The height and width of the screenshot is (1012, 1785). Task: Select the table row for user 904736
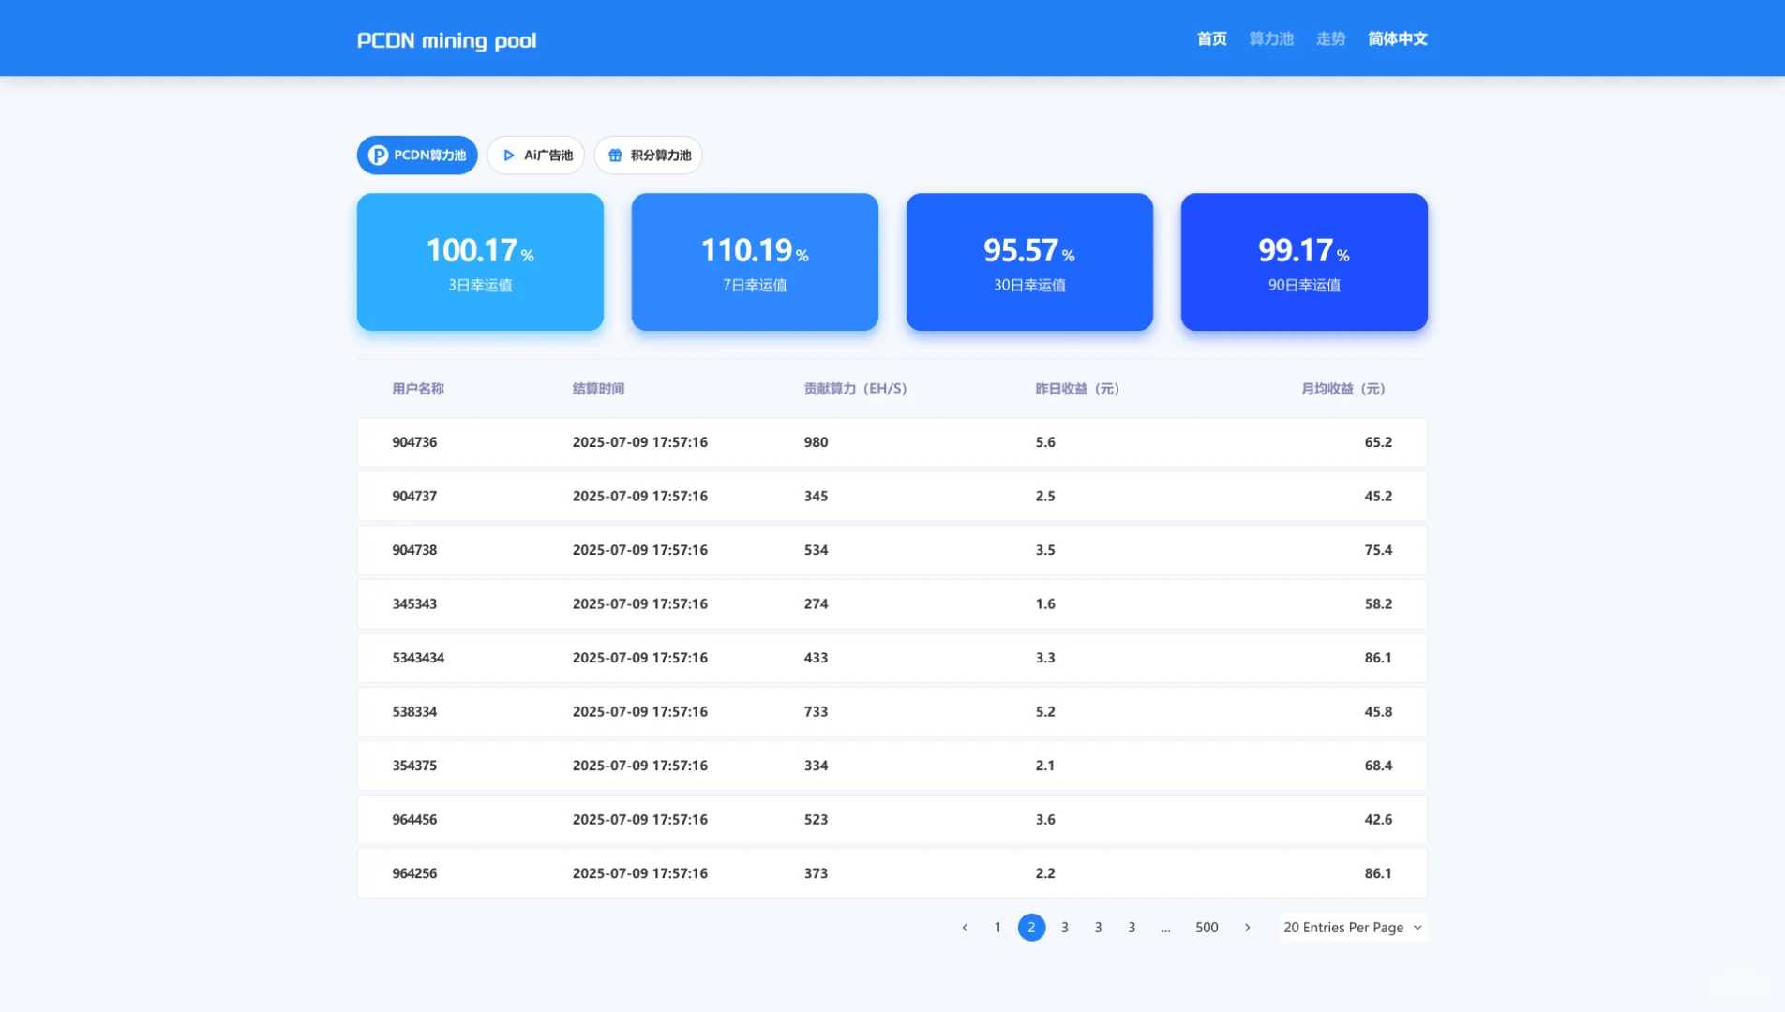pyautogui.click(x=891, y=442)
